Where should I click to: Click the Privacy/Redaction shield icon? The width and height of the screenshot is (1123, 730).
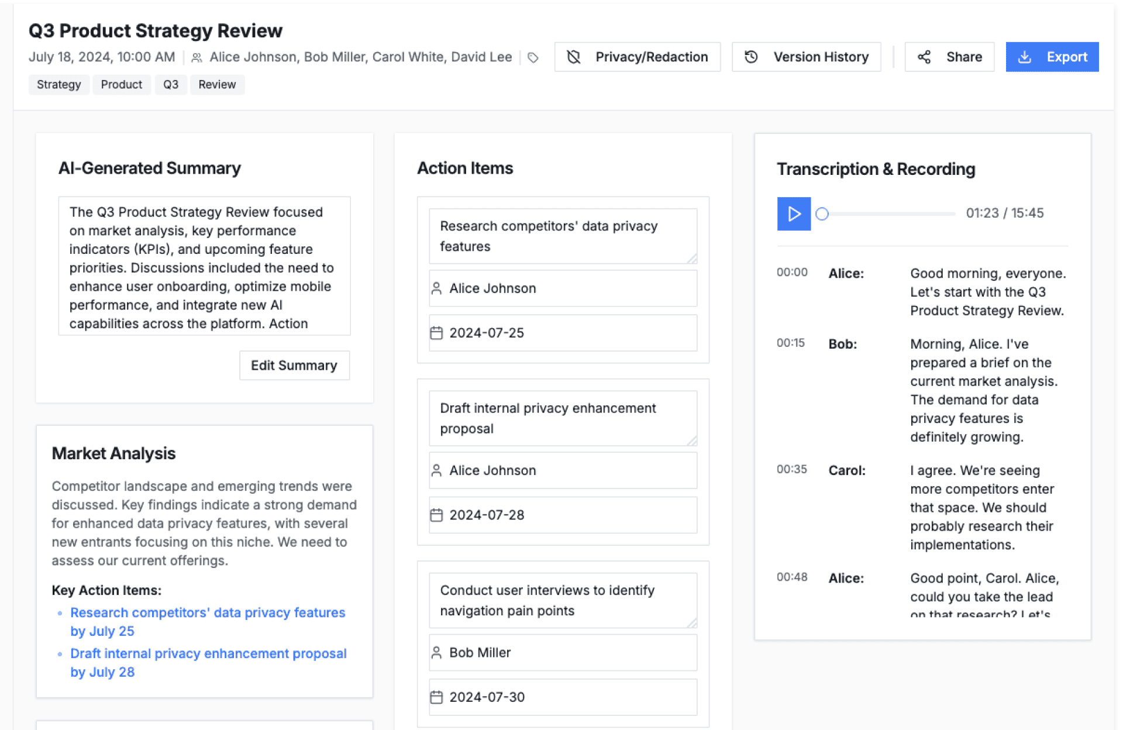(x=574, y=57)
